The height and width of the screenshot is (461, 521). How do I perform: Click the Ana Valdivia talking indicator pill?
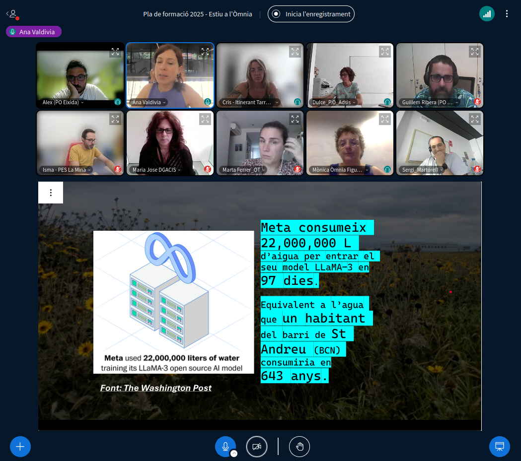[x=34, y=32]
